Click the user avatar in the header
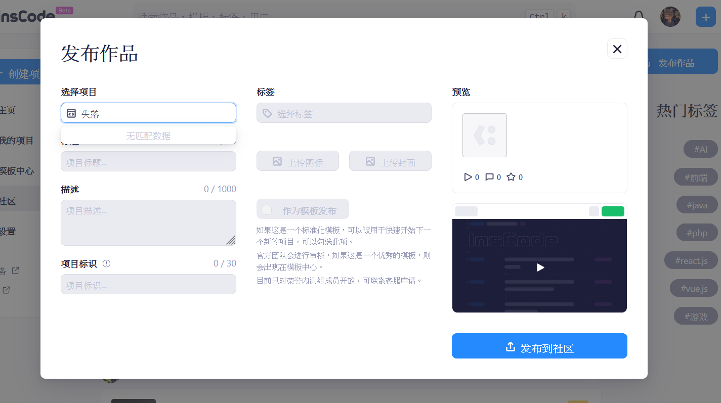 coord(670,17)
